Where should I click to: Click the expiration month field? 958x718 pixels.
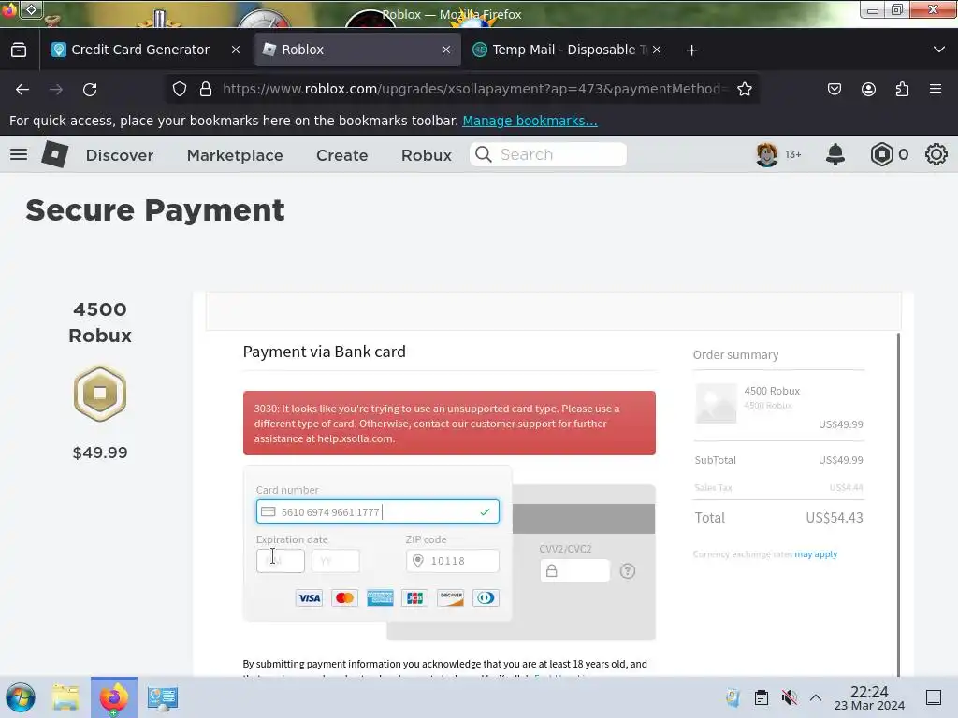[x=281, y=561]
